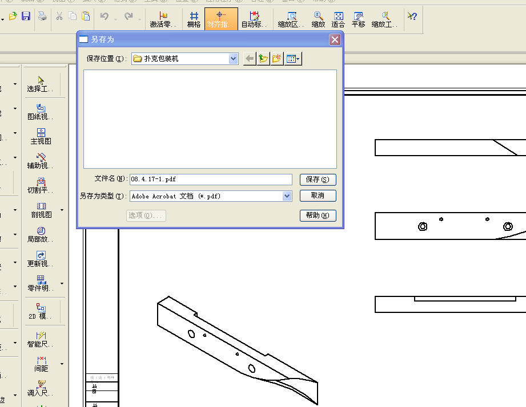Image resolution: width=526 pixels, height=407 pixels.
Task: Toggle the highlighted 对齐指 alignment indicator tool
Action: pyautogui.click(x=221, y=19)
